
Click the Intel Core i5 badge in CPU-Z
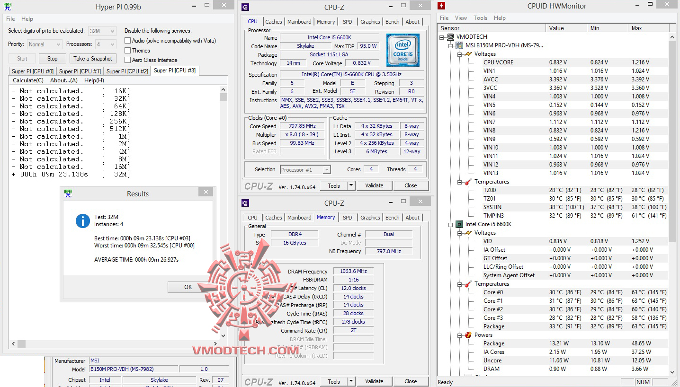pyautogui.click(x=402, y=50)
